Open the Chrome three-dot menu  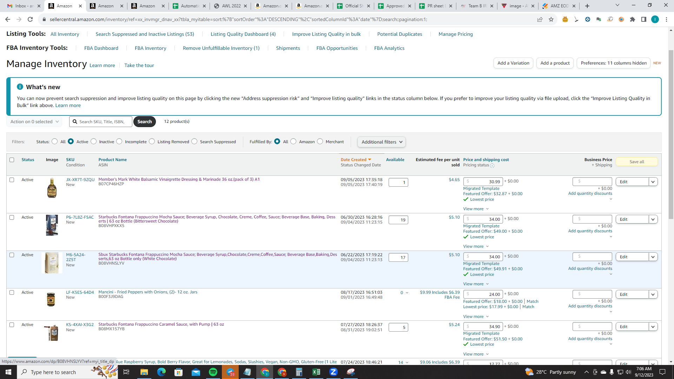pyautogui.click(x=666, y=19)
